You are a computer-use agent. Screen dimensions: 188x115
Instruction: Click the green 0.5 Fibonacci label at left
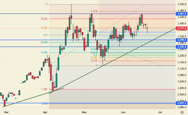click(46, 35)
